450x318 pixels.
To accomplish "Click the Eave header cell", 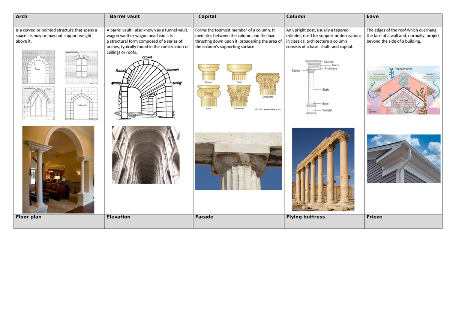I will coord(403,20).
